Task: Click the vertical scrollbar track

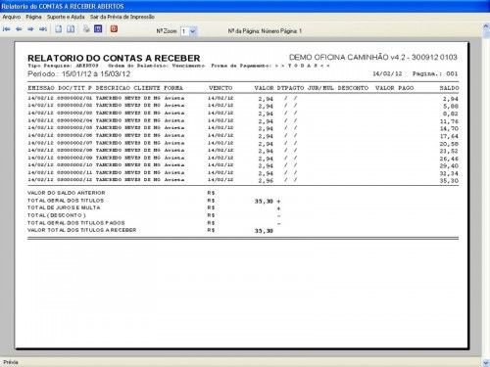Action: pos(486,196)
